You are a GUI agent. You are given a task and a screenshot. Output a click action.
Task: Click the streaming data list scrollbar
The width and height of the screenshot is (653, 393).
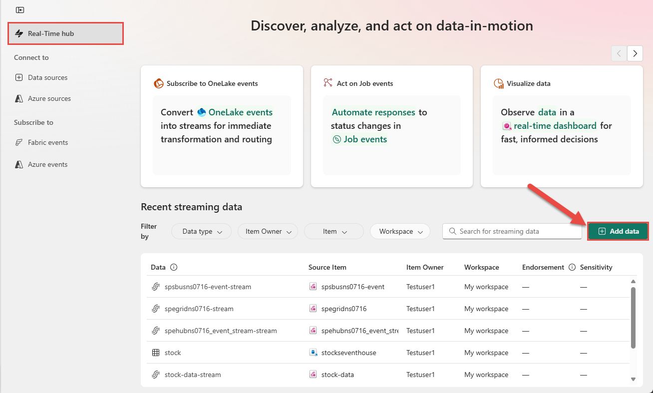633,317
